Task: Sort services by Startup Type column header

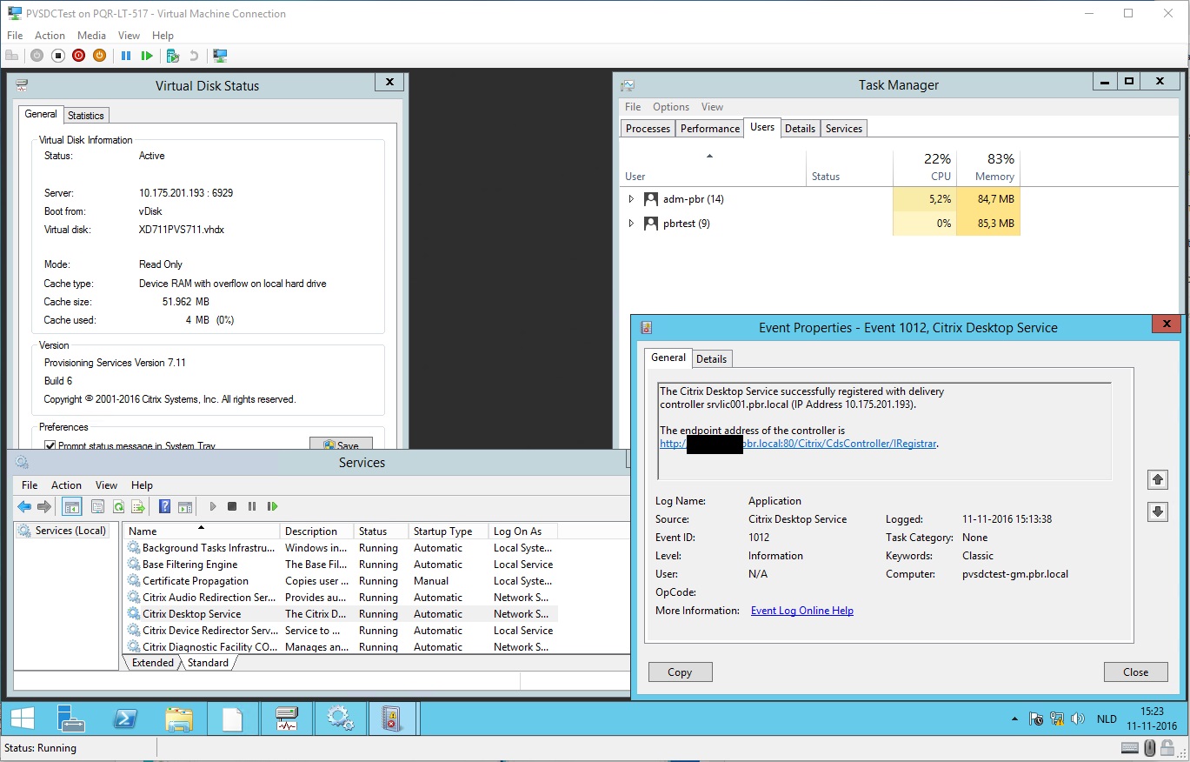Action: [447, 531]
